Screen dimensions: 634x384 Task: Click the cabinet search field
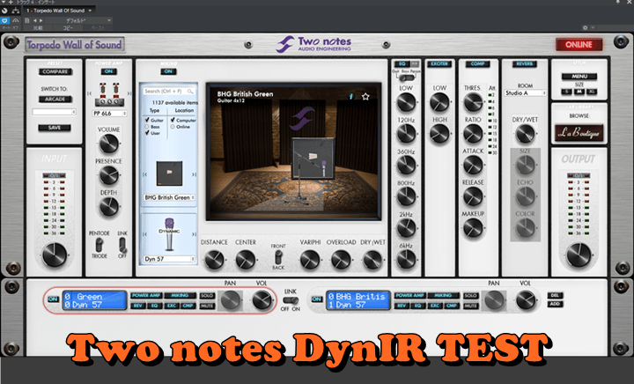tap(169, 92)
